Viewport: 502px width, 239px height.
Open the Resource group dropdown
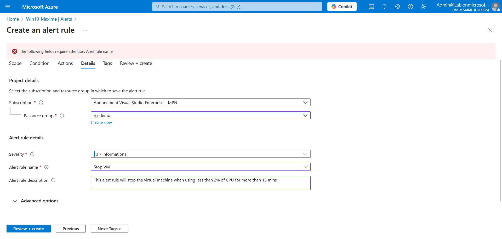(x=201, y=116)
